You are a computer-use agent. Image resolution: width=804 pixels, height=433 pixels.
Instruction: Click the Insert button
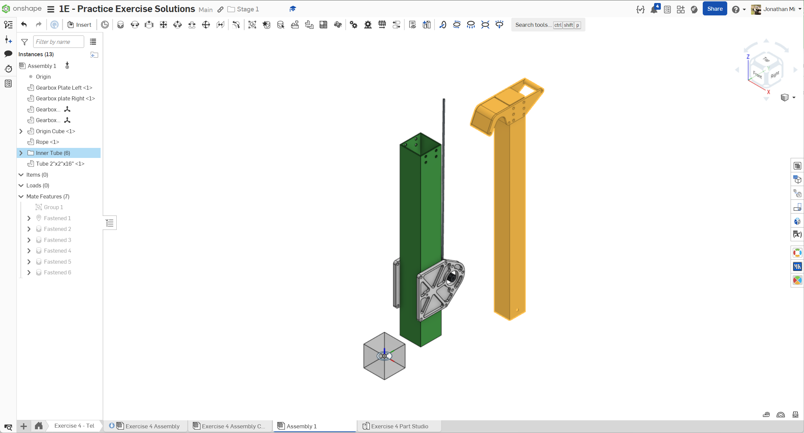[x=79, y=24]
